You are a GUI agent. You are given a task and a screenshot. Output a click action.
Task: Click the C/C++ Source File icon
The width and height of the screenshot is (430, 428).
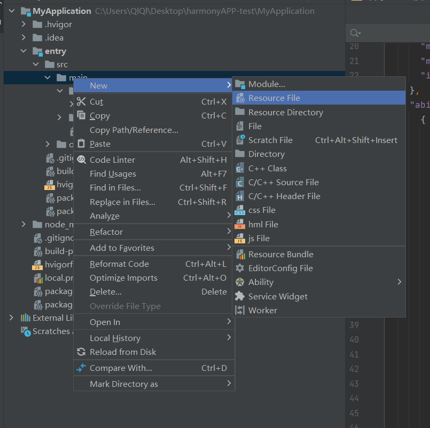tap(240, 182)
